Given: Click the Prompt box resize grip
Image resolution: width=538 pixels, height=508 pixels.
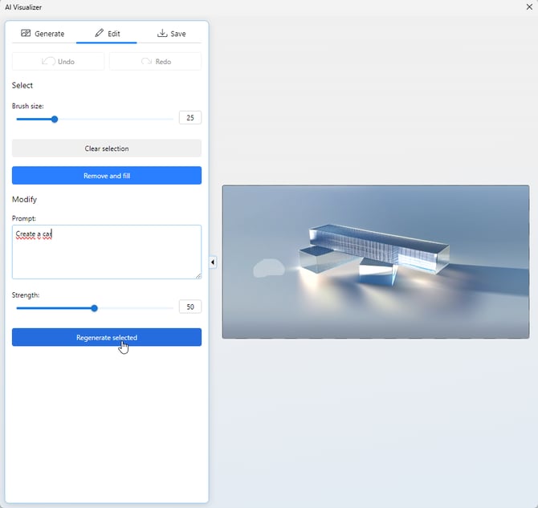Looking at the screenshot, I should (198, 274).
